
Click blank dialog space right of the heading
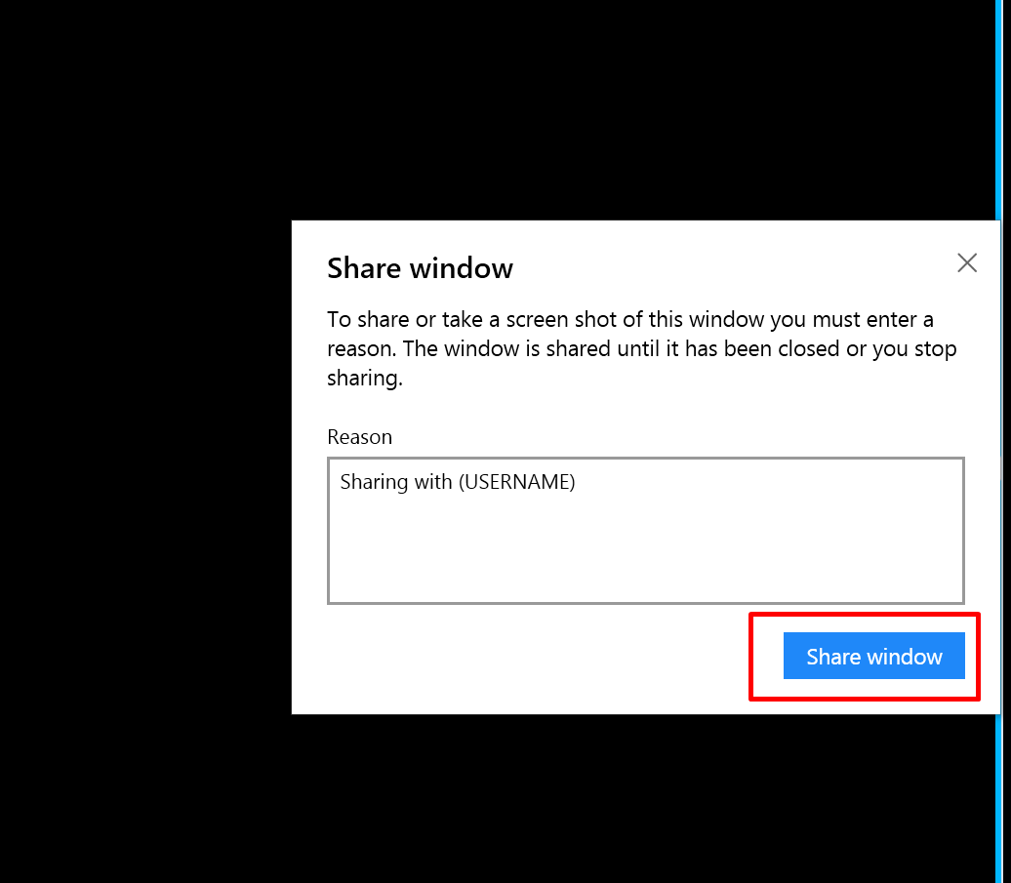[x=732, y=268]
